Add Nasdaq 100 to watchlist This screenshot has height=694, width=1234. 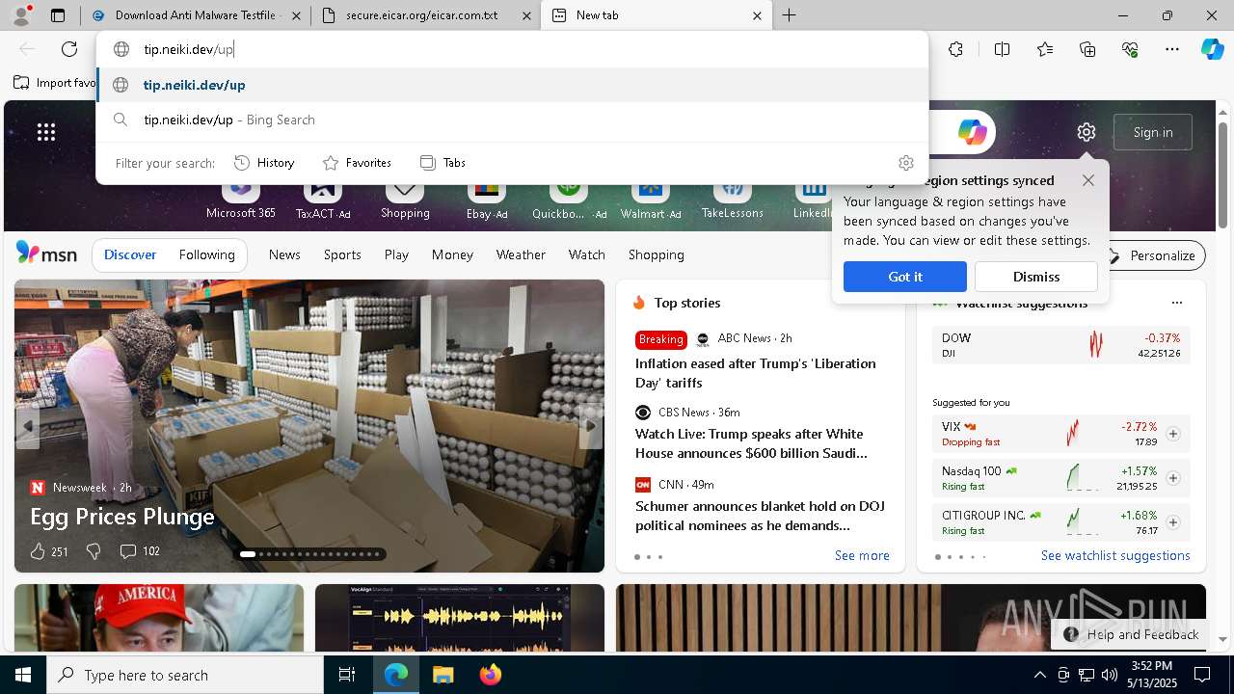tap(1173, 478)
